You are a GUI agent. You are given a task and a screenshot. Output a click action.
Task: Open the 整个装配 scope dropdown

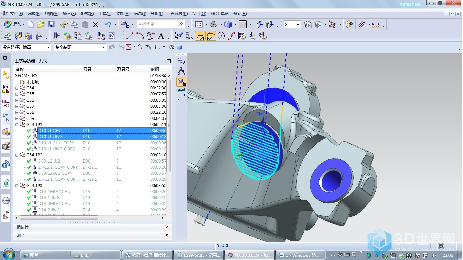click(x=104, y=47)
